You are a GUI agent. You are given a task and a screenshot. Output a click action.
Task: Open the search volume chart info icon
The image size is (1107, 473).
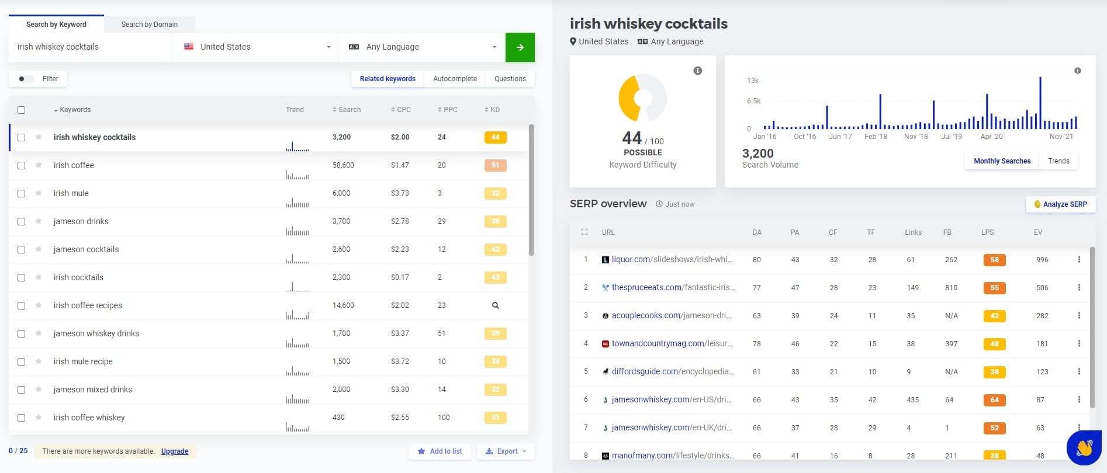click(1077, 71)
